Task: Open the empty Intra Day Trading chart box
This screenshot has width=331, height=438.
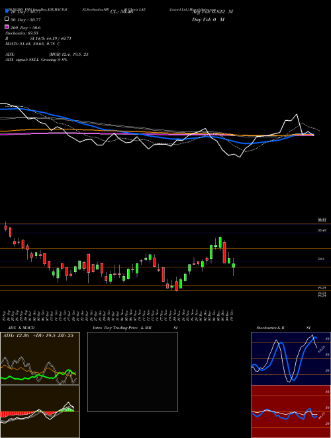Action: (x=132, y=372)
